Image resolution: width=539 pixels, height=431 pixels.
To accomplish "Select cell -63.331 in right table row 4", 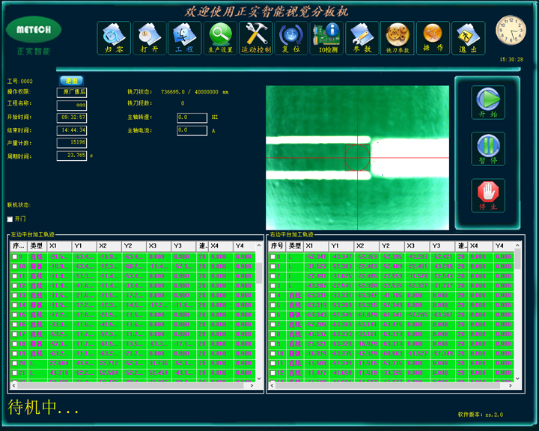I will [316, 296].
